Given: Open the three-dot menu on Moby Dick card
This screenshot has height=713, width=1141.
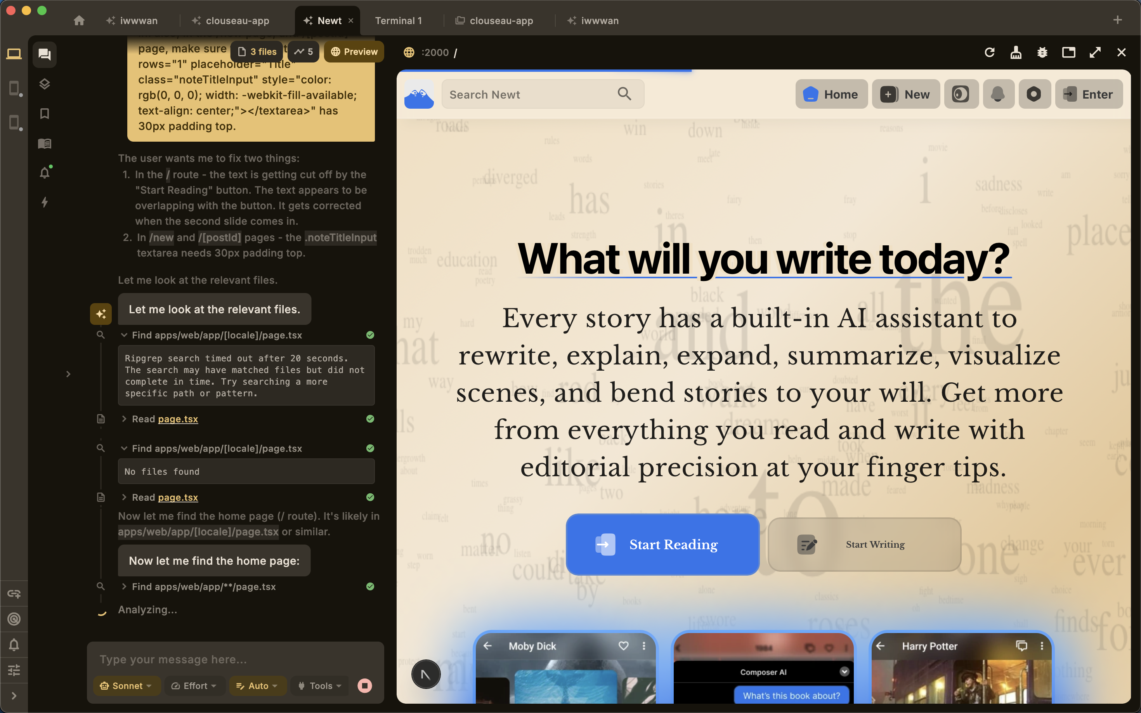Looking at the screenshot, I should [644, 645].
